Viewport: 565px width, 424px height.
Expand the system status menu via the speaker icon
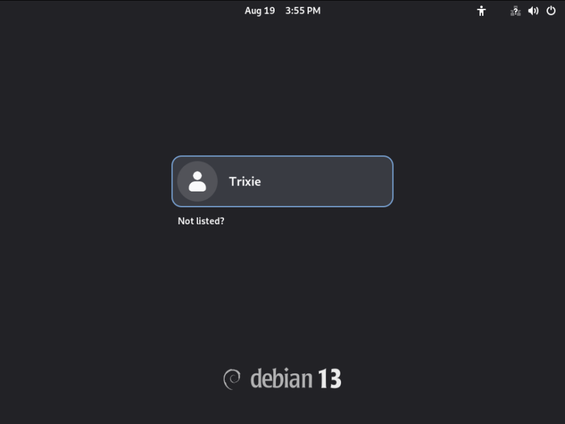(x=533, y=11)
